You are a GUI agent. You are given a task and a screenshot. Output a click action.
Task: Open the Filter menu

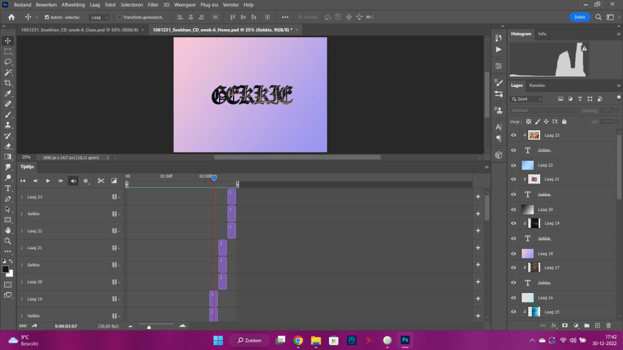coord(153,4)
